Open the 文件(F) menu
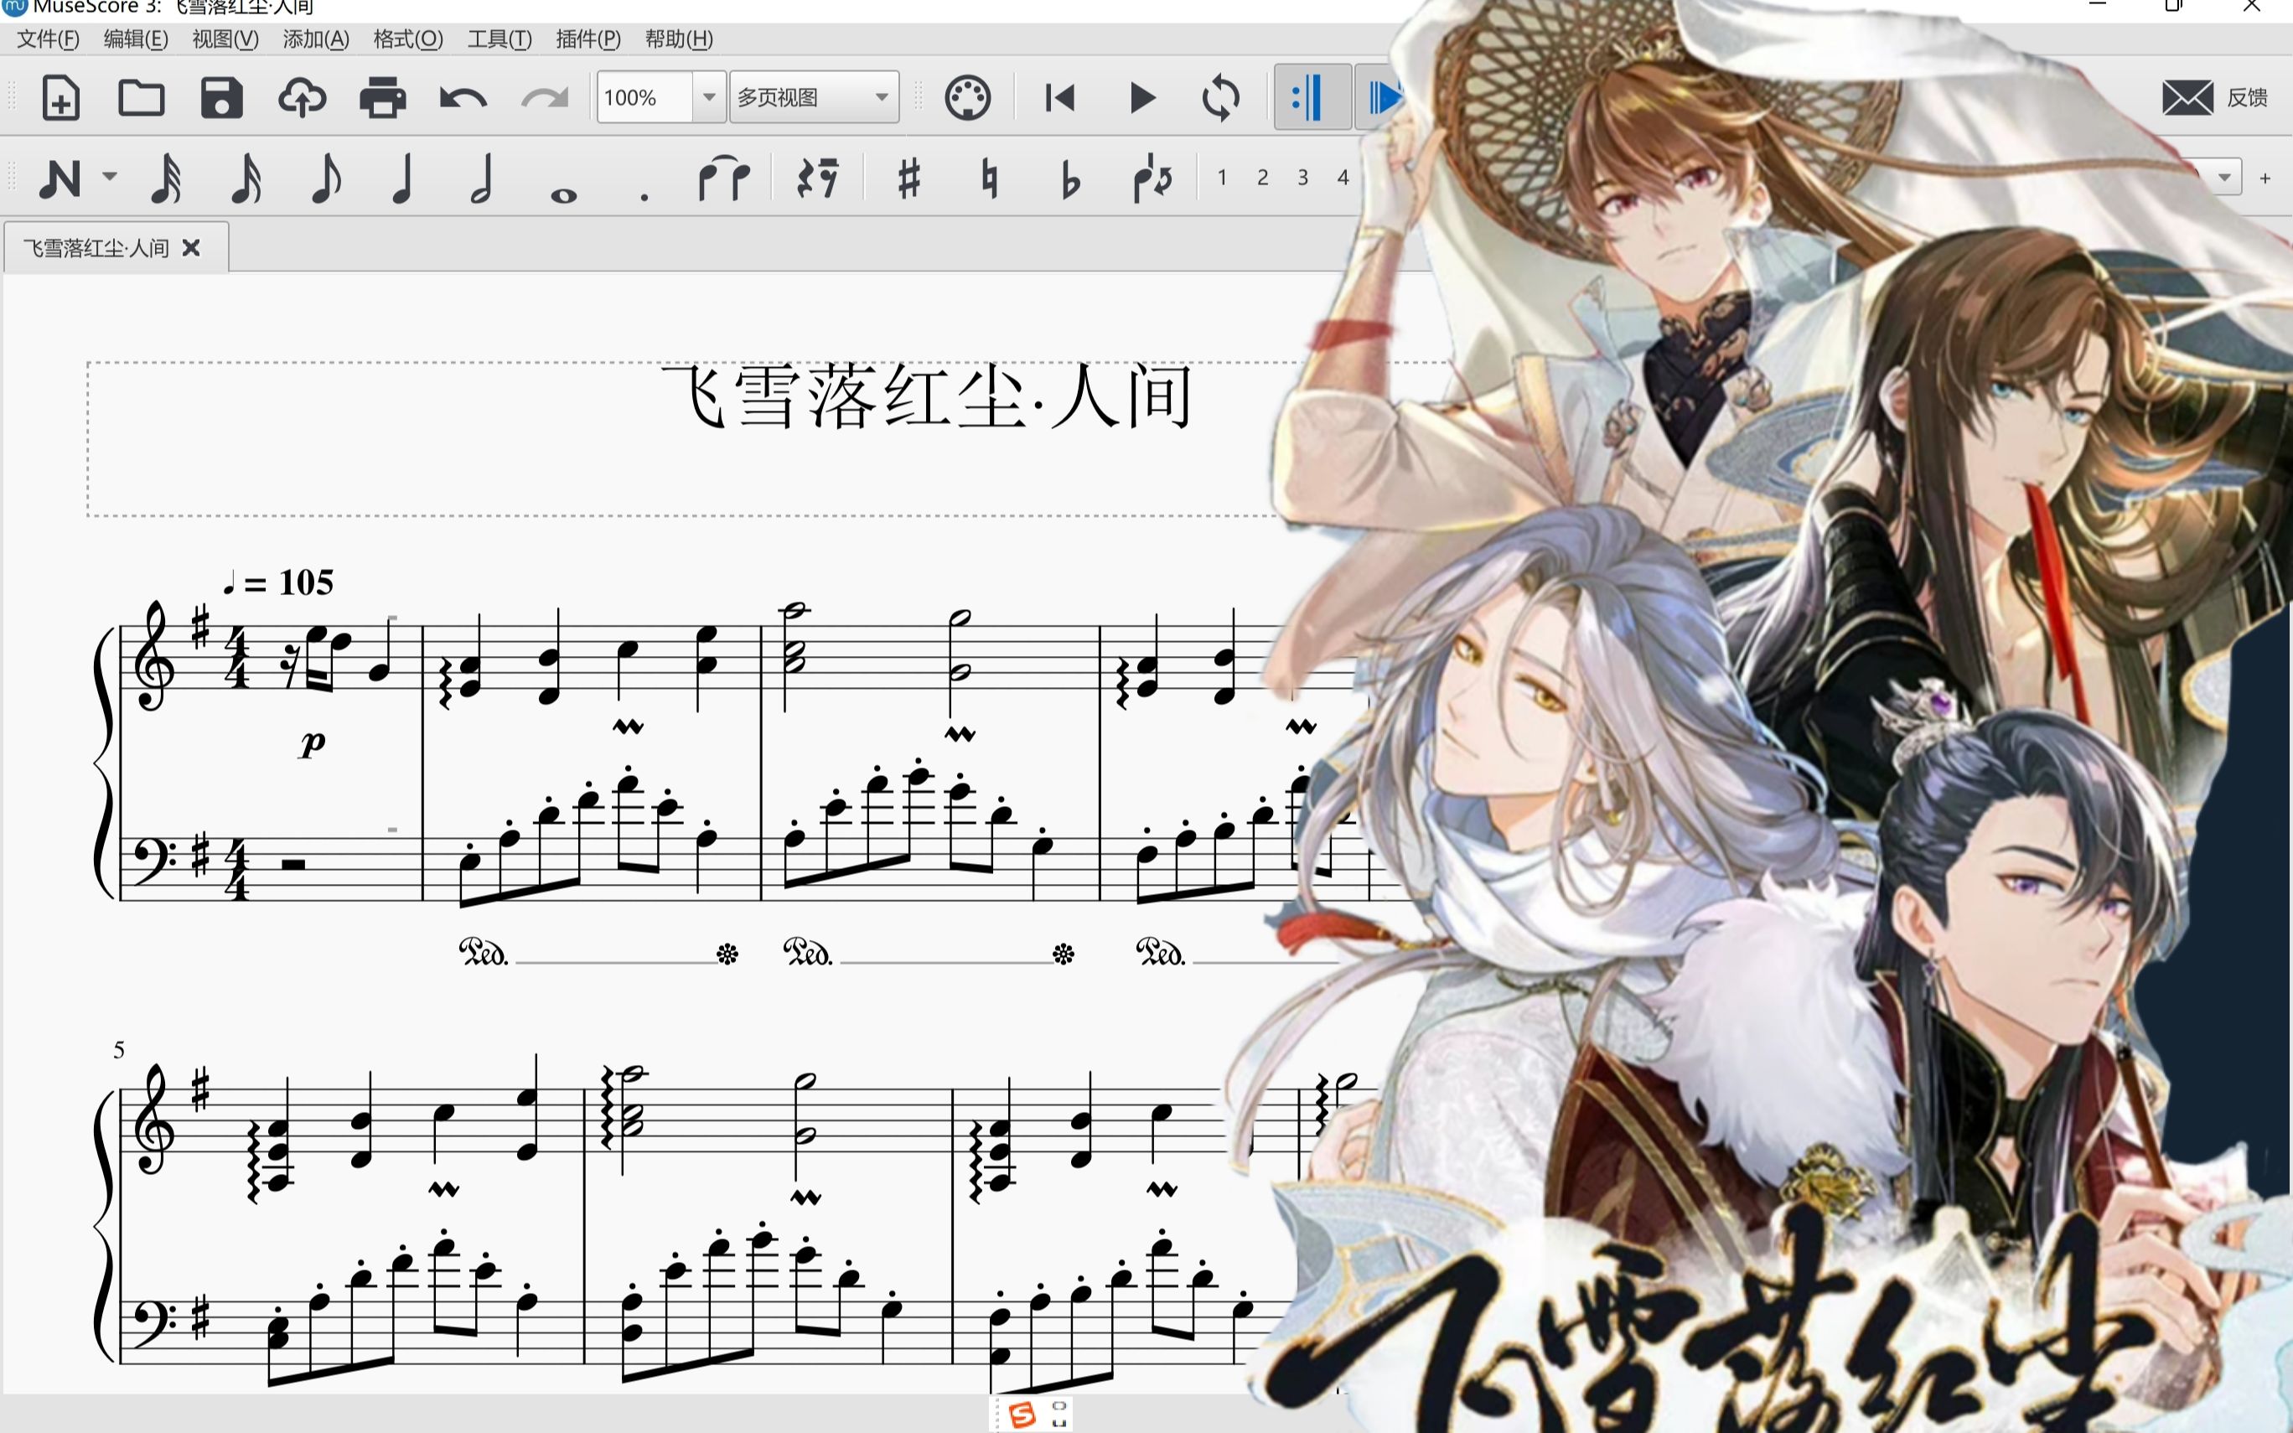This screenshot has width=2293, height=1433. tap(48, 39)
